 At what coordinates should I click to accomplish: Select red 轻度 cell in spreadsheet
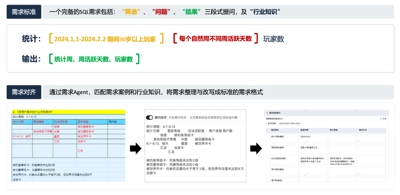point(65,127)
